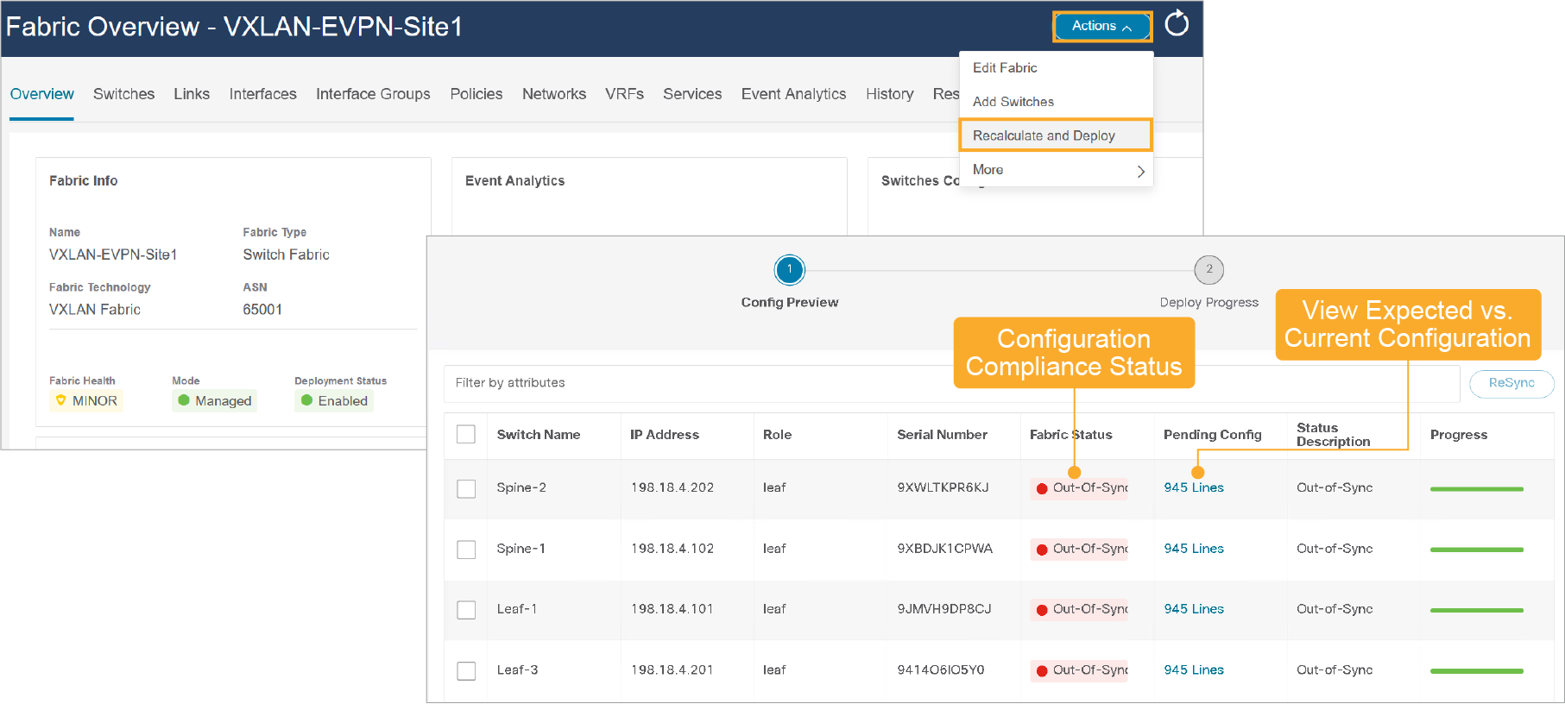
Task: Tick the checkbox for Leaf-1 row
Action: (466, 610)
